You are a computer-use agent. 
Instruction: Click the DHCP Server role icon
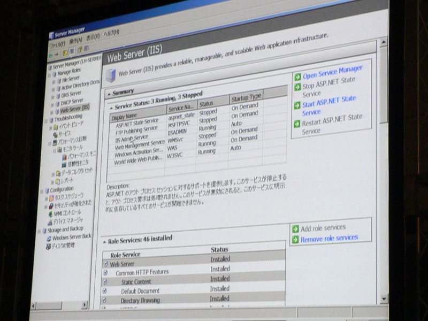[x=57, y=104]
